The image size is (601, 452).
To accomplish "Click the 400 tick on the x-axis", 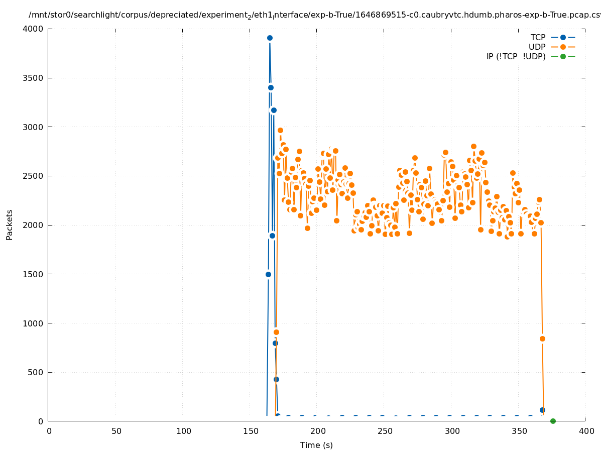I will (586, 431).
